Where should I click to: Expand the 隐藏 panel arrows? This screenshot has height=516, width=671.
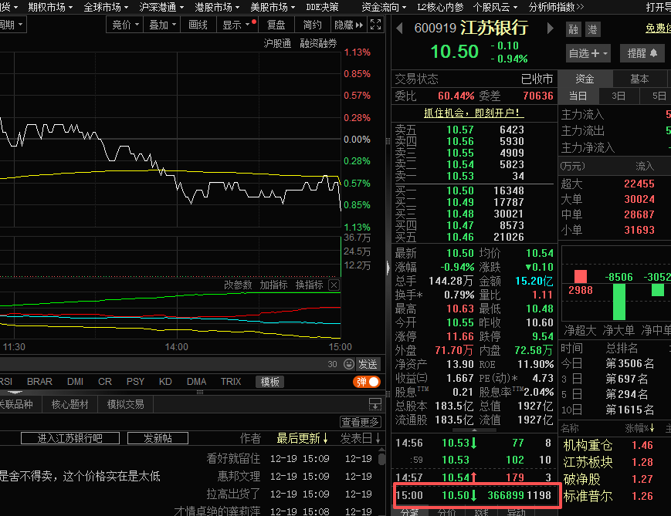349,25
